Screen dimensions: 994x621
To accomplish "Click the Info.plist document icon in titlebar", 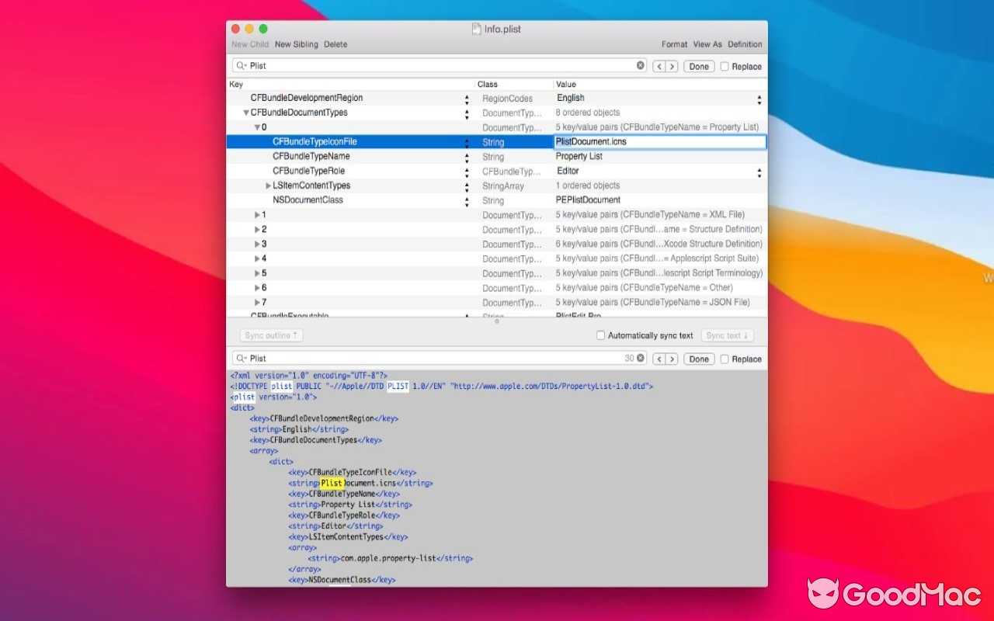I will point(477,28).
